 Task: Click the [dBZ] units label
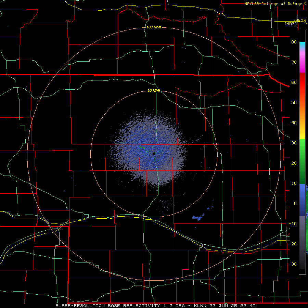(291, 24)
